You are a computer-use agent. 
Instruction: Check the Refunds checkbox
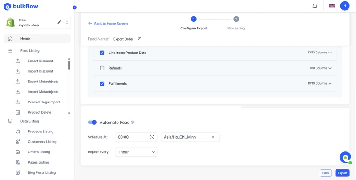[102, 68]
